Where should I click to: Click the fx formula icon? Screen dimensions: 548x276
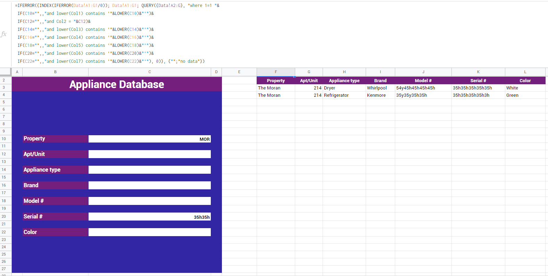click(3, 34)
